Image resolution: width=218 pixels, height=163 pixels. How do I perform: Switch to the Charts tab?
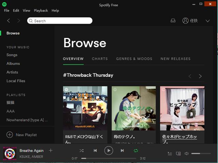[x=100, y=59]
